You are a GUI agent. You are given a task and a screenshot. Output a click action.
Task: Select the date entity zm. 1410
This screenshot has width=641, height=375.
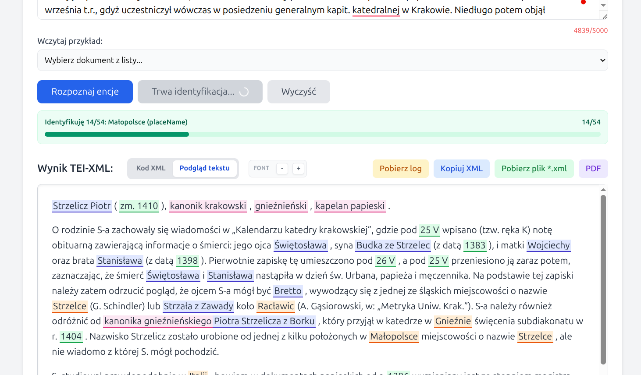click(x=139, y=206)
